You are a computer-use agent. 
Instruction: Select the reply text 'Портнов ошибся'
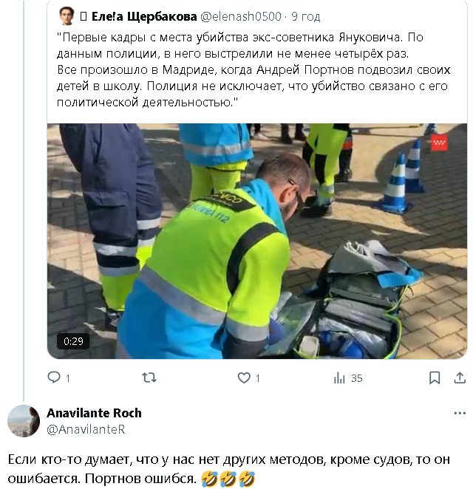click(140, 479)
